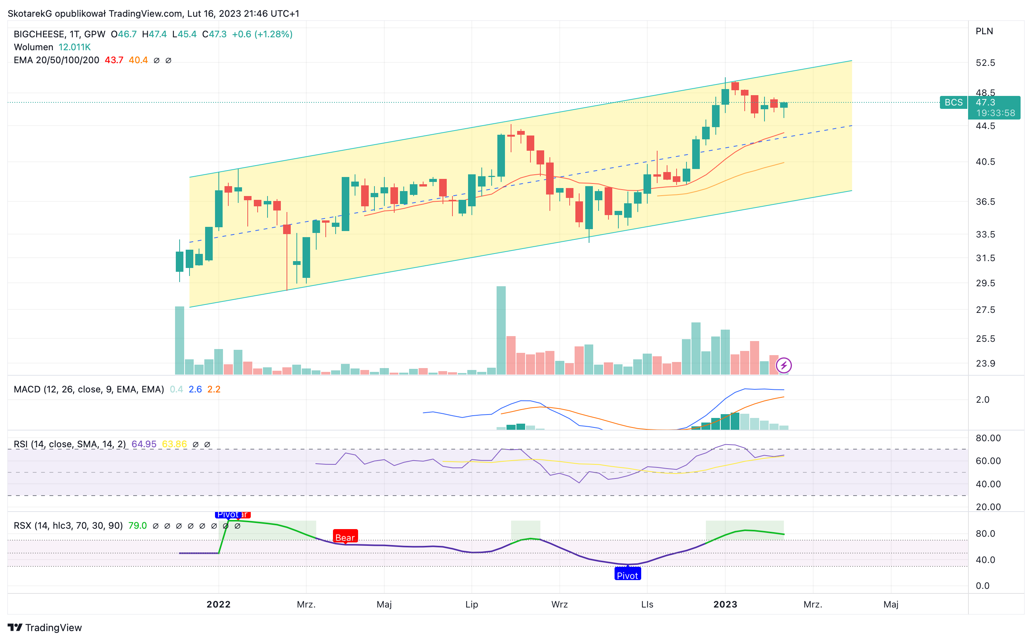Click the red EMA value 43.7

click(114, 60)
